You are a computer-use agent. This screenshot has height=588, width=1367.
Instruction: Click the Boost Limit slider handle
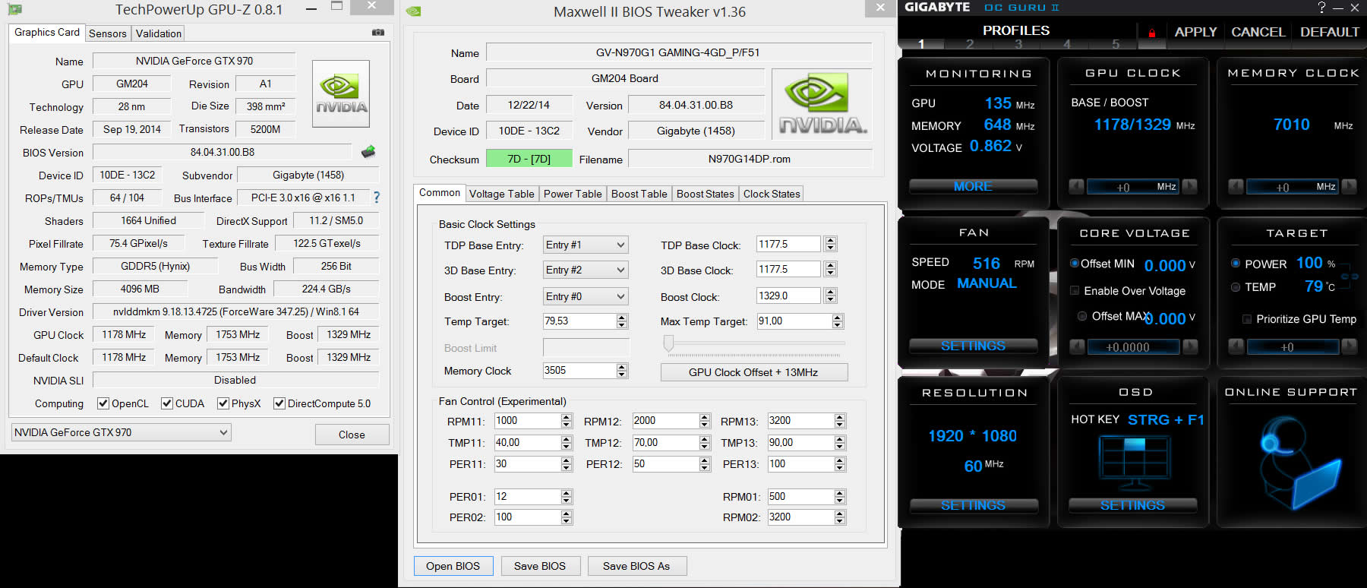click(668, 344)
